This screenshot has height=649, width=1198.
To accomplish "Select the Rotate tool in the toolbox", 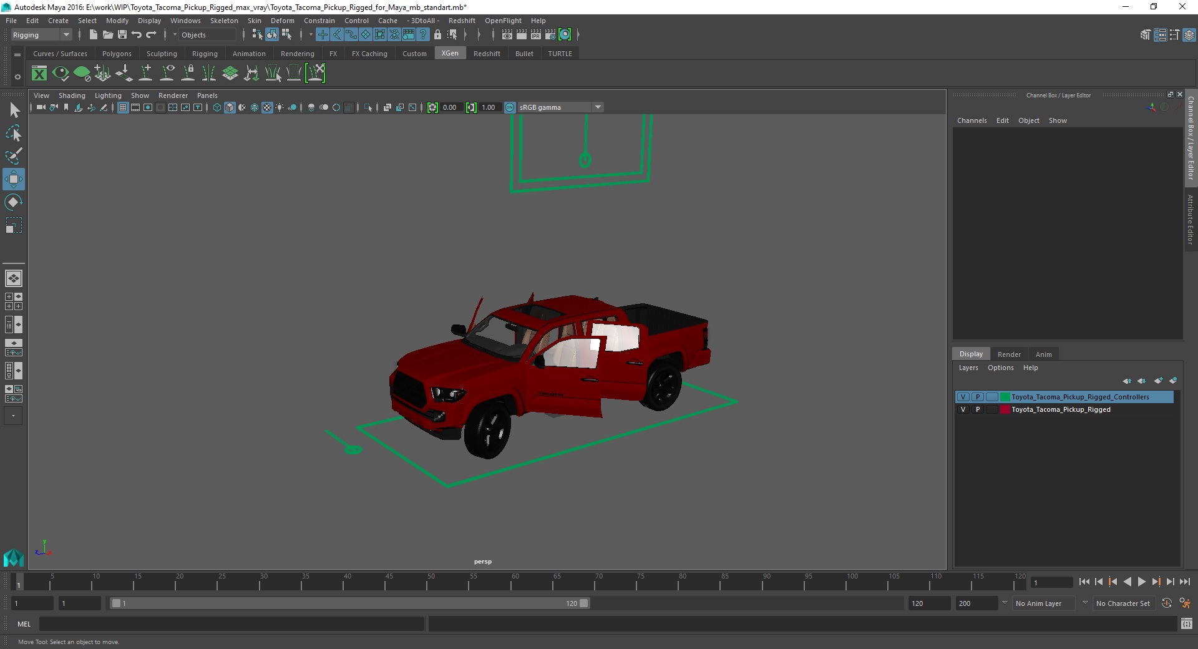I will [x=14, y=202].
